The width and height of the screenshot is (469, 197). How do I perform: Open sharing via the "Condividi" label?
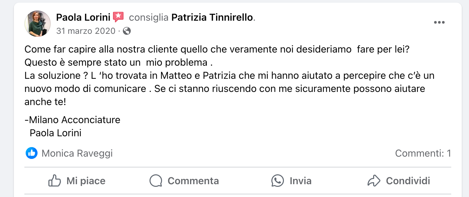tap(408, 181)
